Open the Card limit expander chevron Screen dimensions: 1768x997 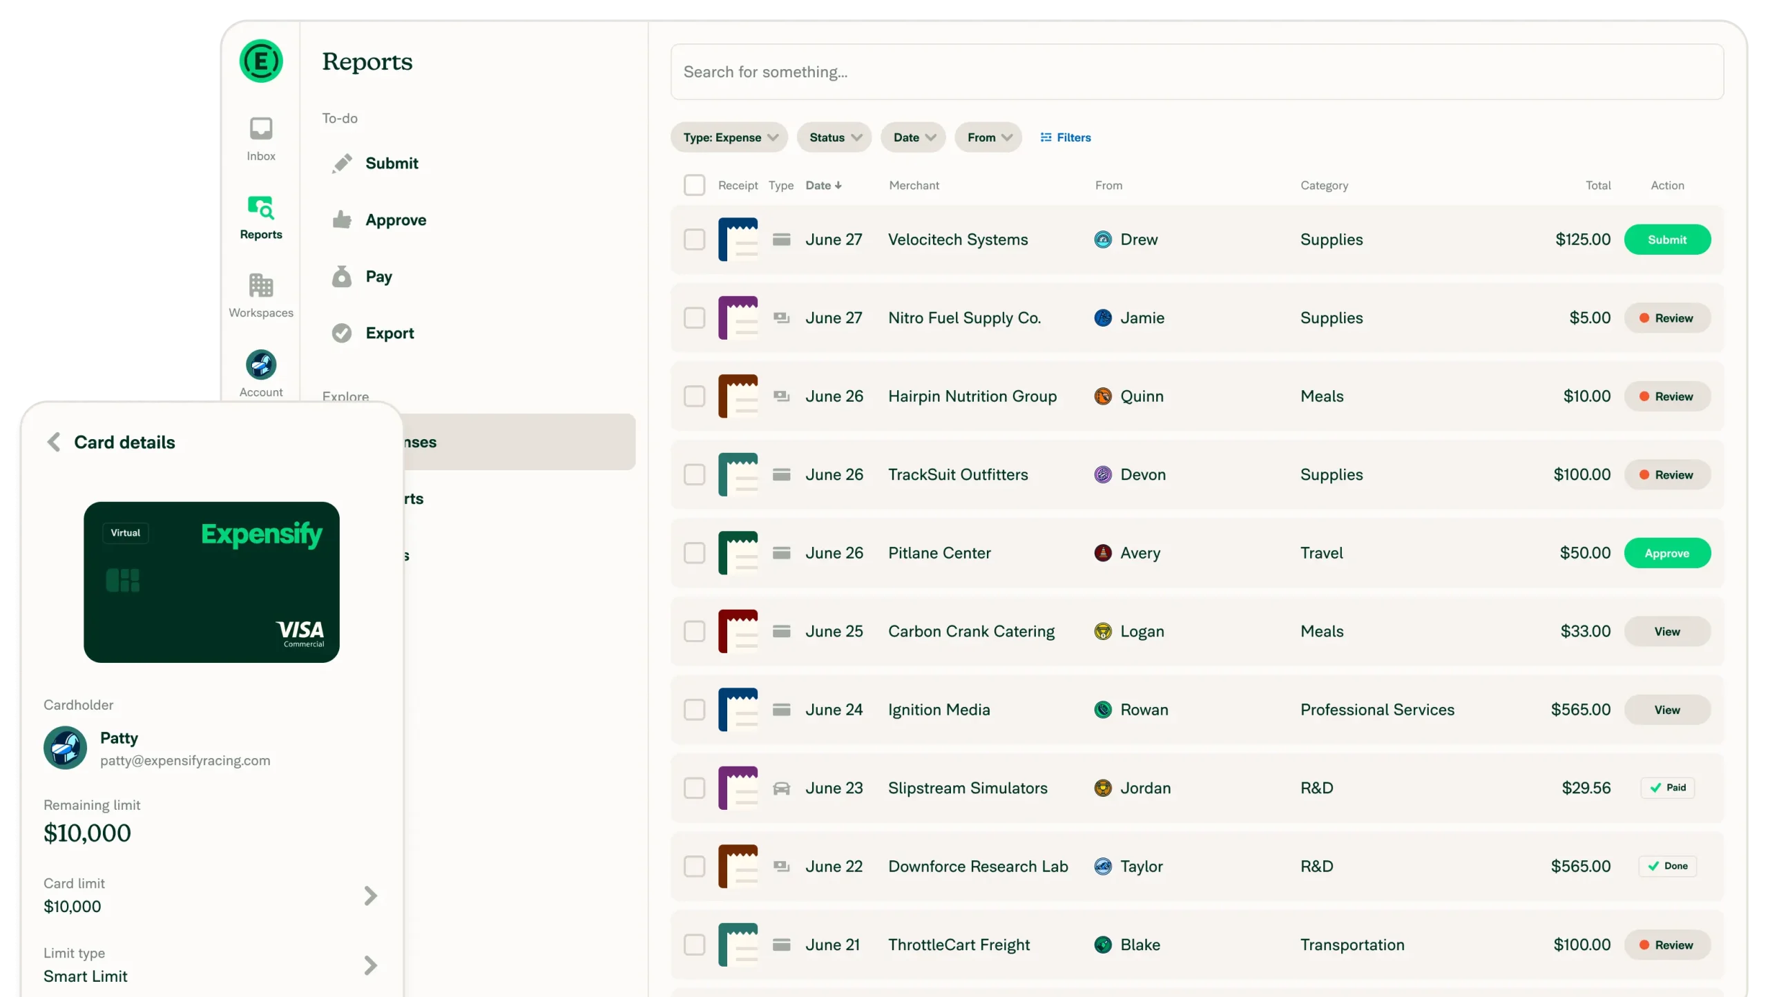click(370, 896)
